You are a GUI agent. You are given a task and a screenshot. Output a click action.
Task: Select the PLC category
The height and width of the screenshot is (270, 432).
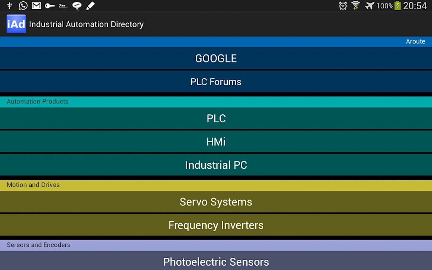[216, 119]
